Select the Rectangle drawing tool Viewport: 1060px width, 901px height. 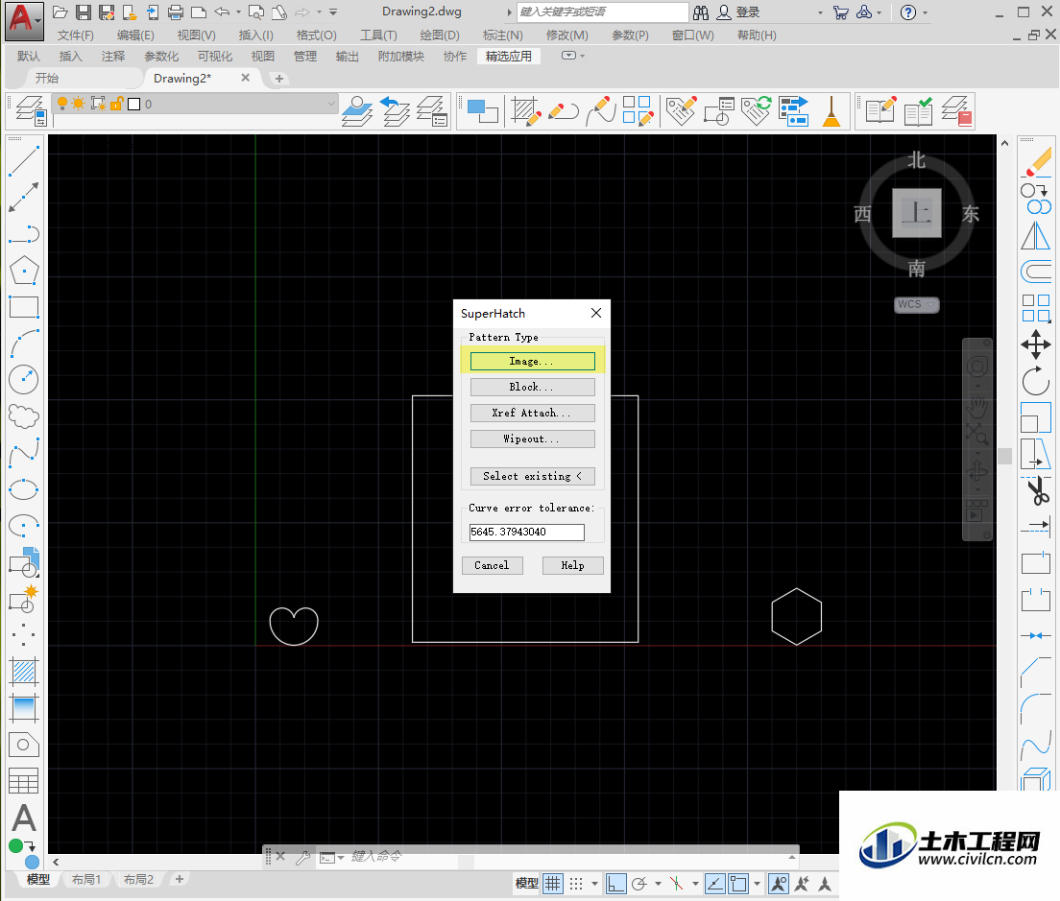point(24,307)
